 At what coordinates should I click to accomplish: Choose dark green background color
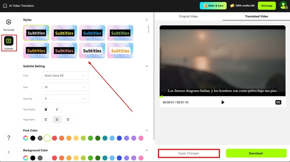[98, 158]
